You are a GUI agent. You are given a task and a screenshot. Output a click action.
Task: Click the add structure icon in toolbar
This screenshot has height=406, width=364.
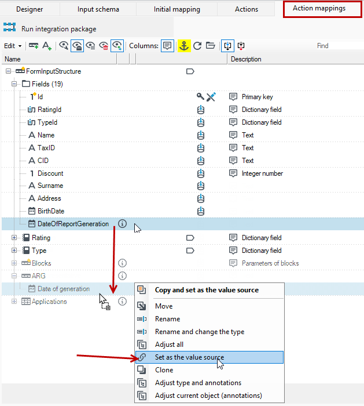[x=34, y=46]
